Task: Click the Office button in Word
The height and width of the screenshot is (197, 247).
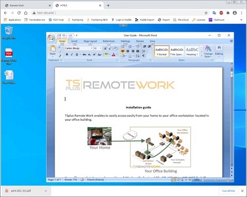Action: coord(51,38)
